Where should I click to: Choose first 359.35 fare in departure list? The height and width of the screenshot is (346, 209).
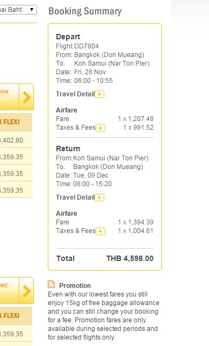point(16,157)
